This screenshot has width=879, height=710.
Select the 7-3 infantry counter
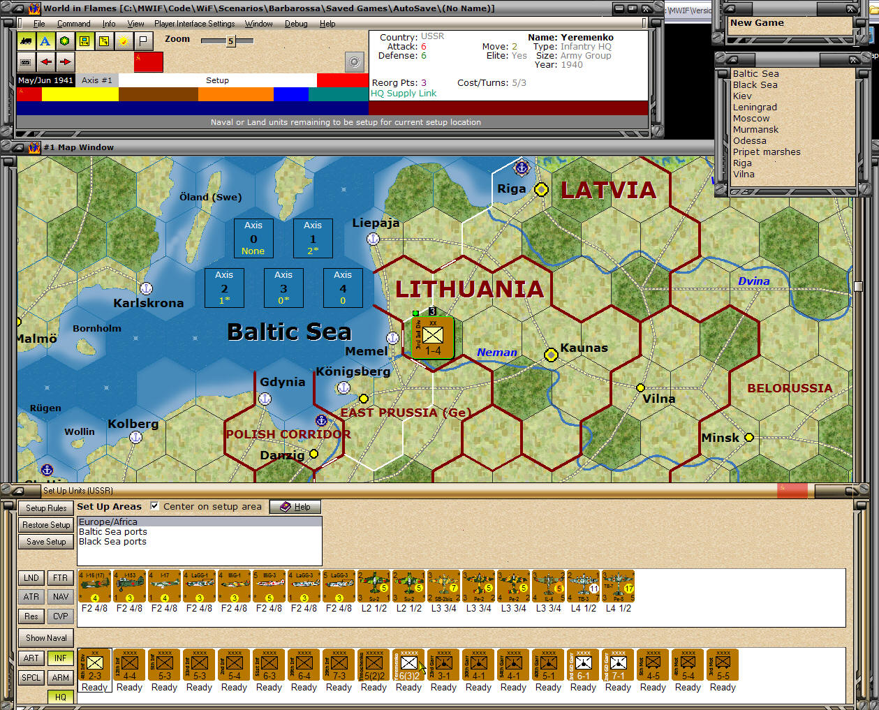(x=339, y=665)
